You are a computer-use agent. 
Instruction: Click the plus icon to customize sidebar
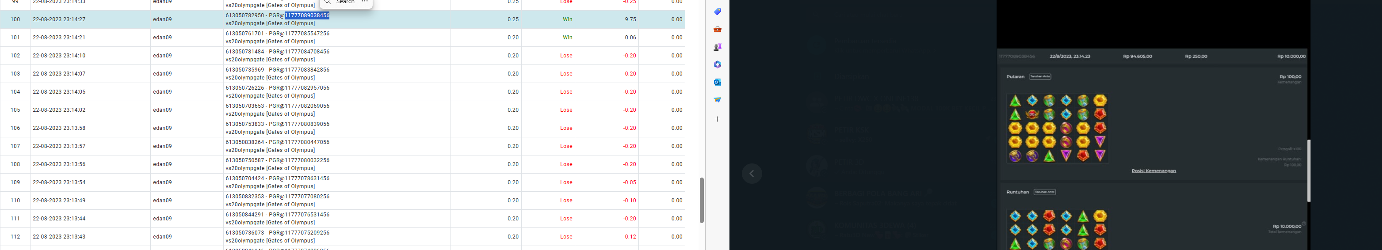tap(717, 119)
